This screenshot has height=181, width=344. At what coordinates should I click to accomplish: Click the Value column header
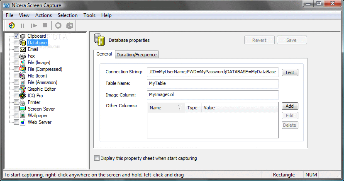[239, 108]
